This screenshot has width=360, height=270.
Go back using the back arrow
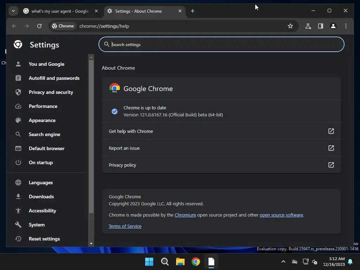click(x=14, y=26)
